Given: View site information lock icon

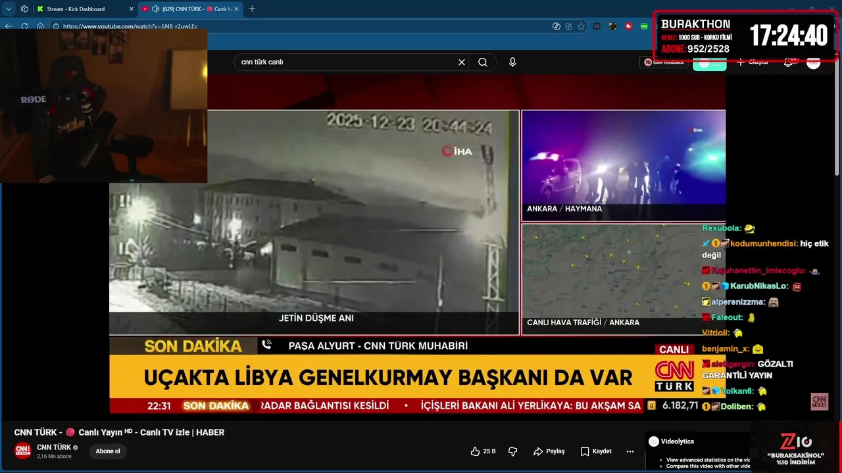Looking at the screenshot, I should point(57,26).
